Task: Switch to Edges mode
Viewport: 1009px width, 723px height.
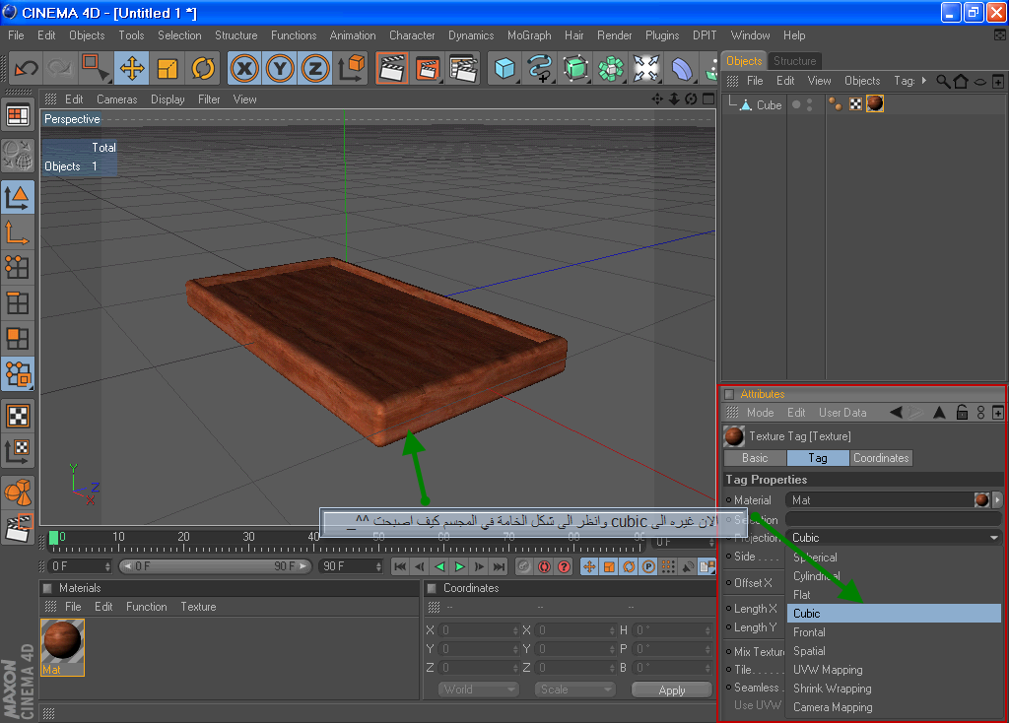Action: (x=18, y=303)
